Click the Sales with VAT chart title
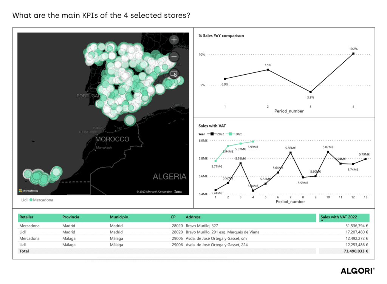 (x=212, y=126)
